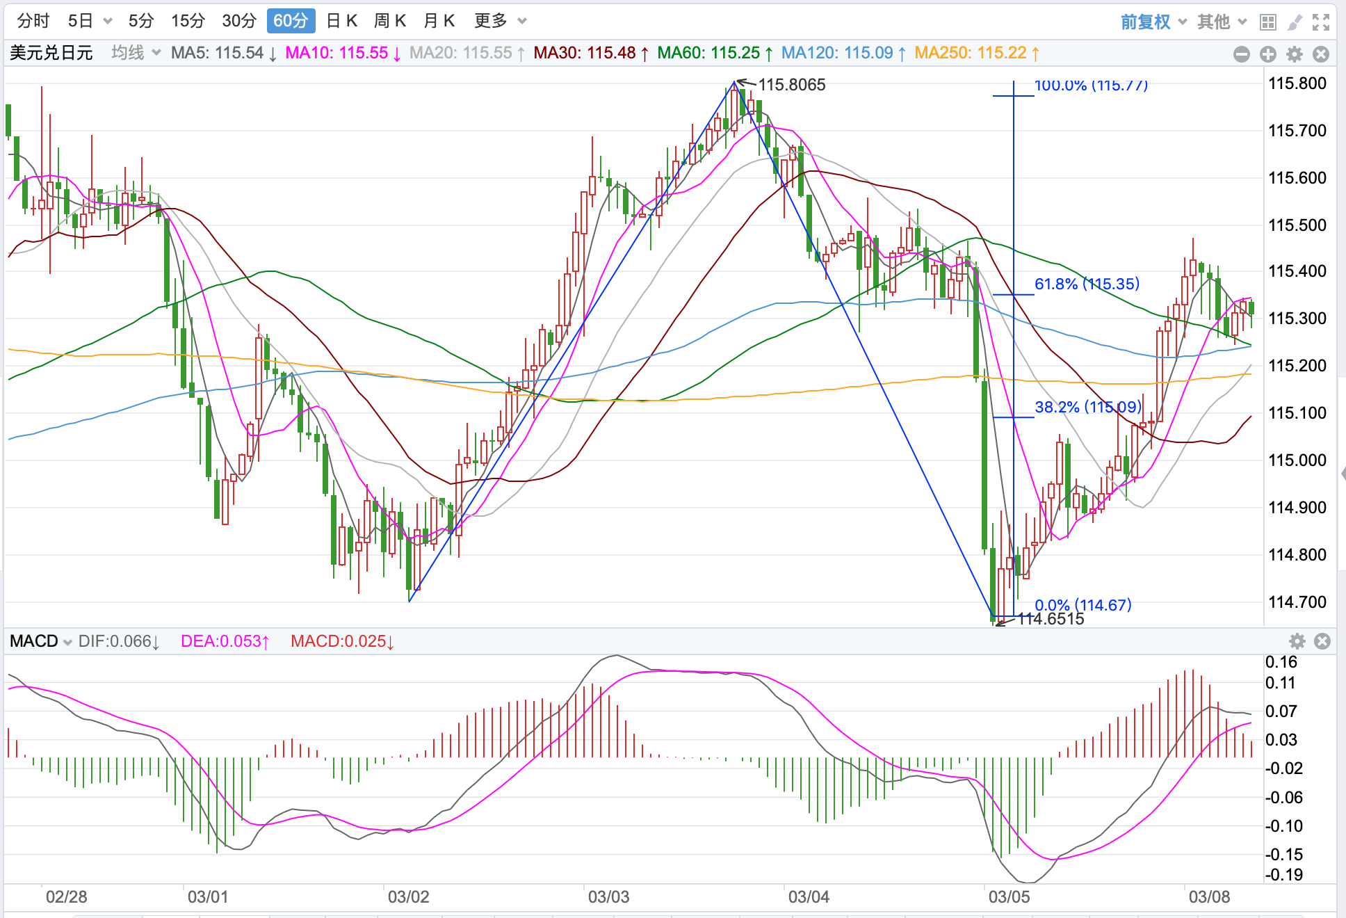This screenshot has width=1346, height=918.
Task: Click the plus zoom-in icon
Action: point(1267,54)
